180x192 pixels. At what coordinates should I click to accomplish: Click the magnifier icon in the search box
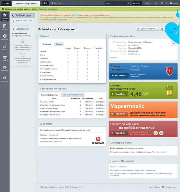tap(128, 3)
